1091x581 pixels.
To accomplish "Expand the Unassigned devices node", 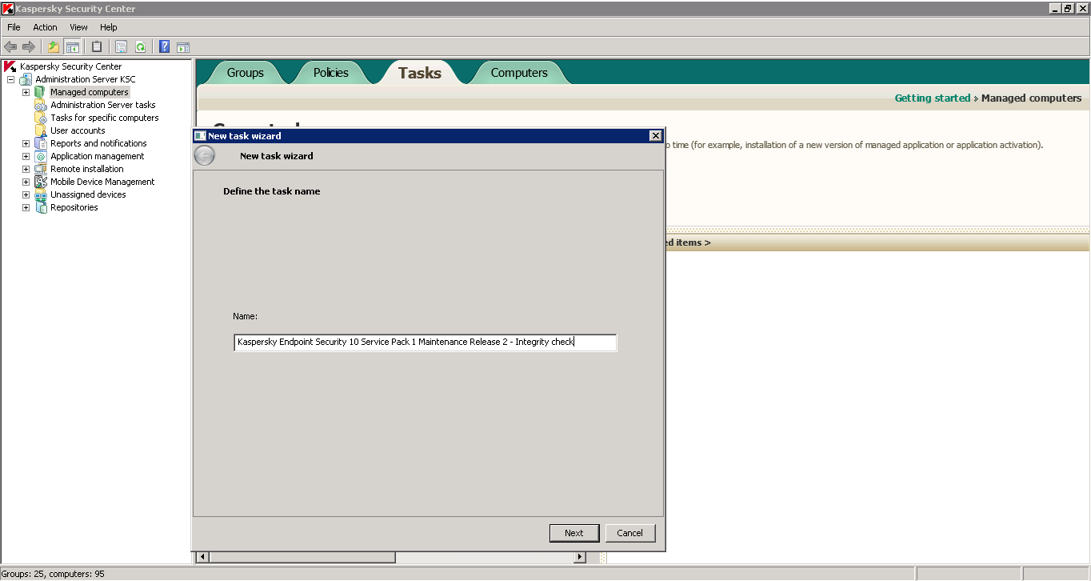I will click(x=26, y=194).
